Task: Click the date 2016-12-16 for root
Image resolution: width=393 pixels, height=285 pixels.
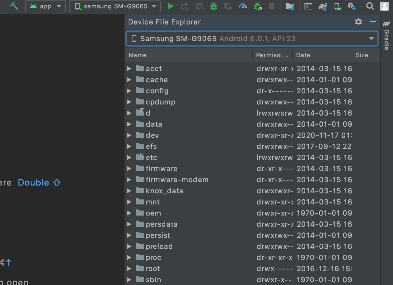Action: click(x=324, y=269)
